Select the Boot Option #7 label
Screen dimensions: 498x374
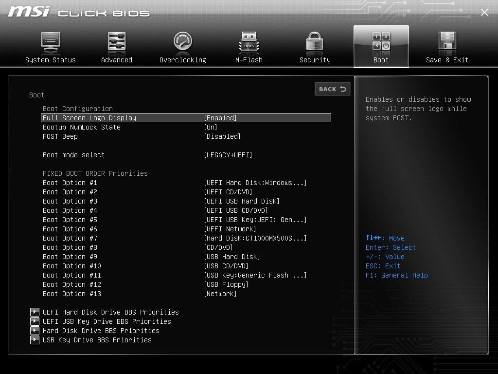coord(70,238)
